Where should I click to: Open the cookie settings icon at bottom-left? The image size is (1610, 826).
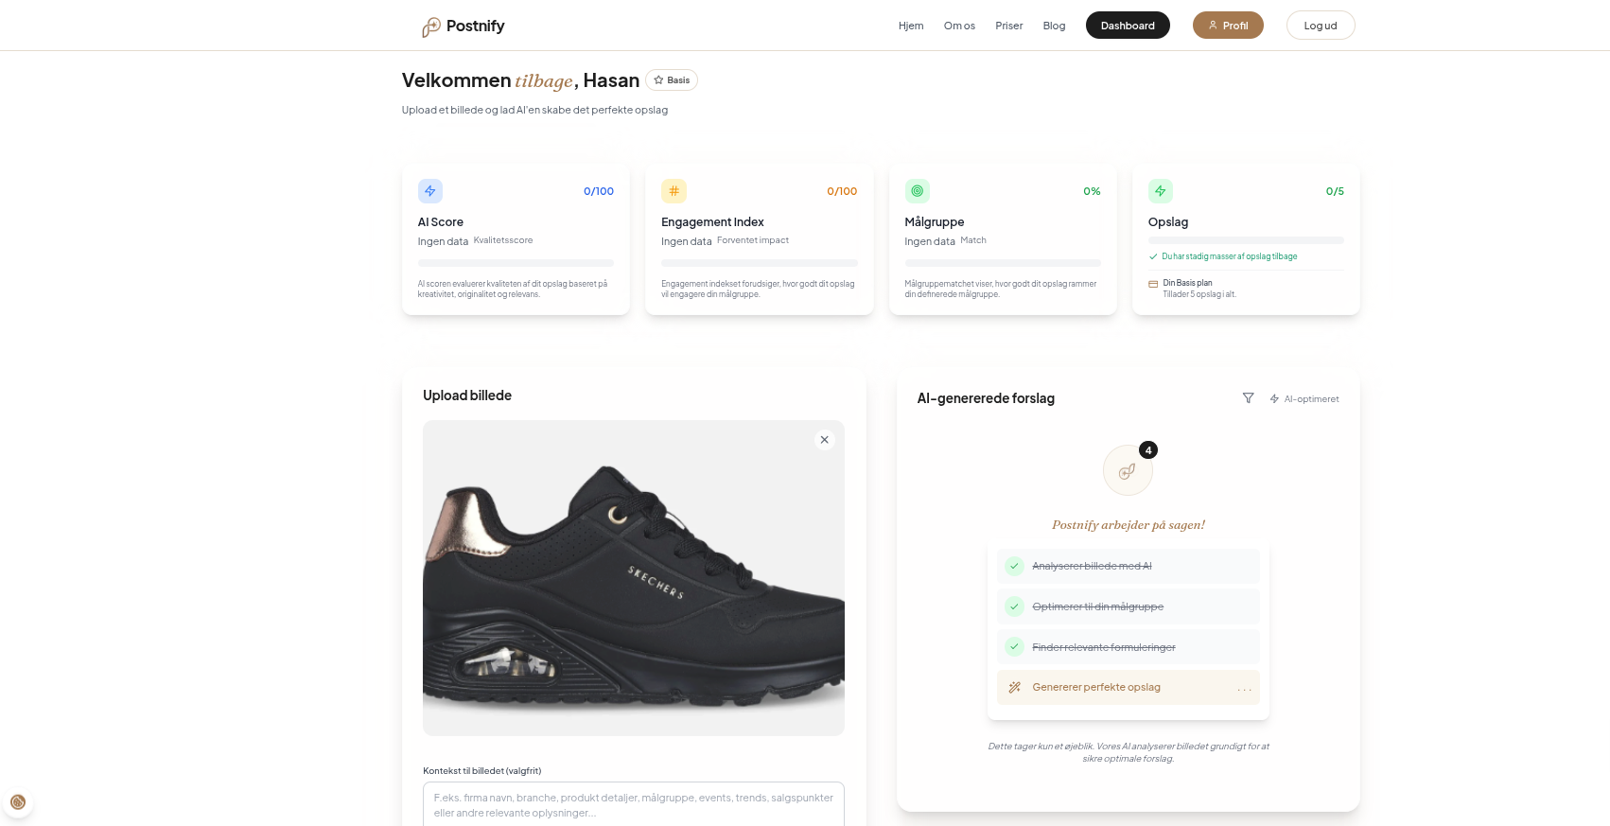18,802
